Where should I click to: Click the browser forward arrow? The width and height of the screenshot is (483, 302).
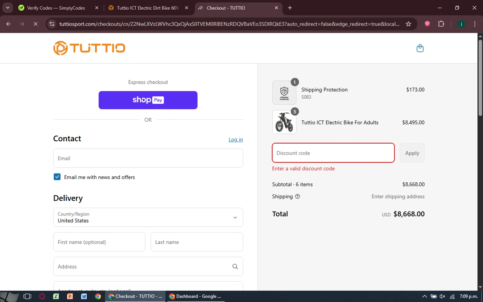(22, 24)
